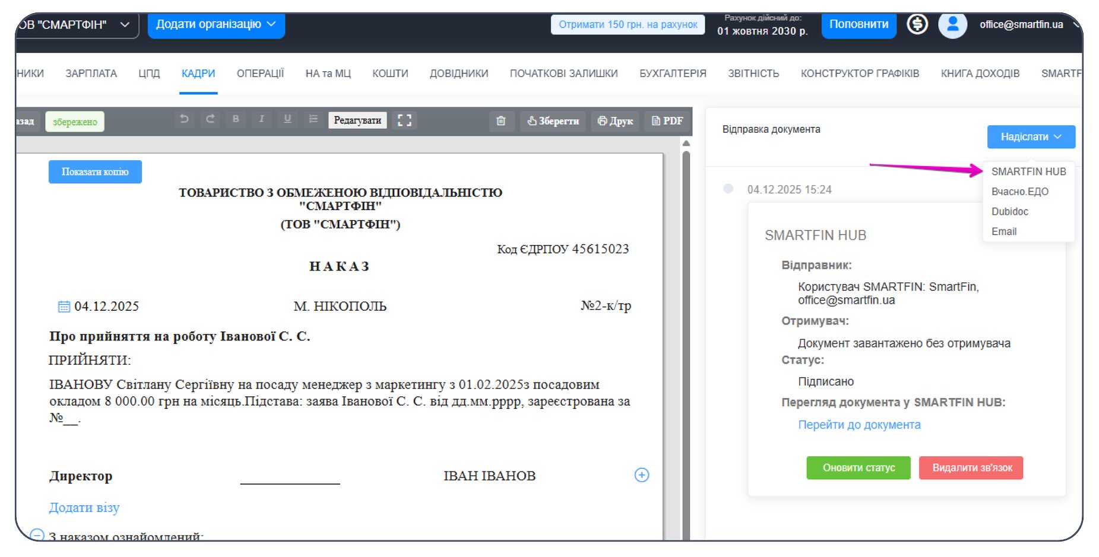Screen dimensions: 1099x557
Task: Toggle bold formatting in editor toolbar
Action: (x=236, y=119)
